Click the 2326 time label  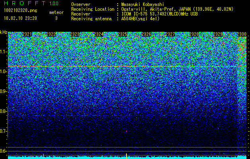pyautogui.click(x=146, y=34)
